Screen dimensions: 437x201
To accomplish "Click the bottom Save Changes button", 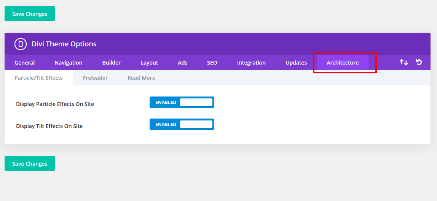I will 30,163.
